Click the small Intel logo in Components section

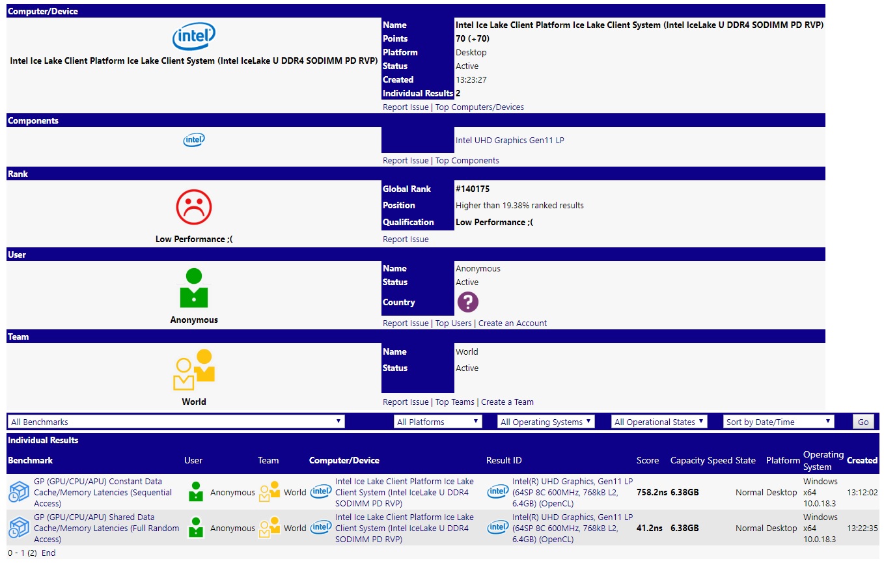[x=194, y=140]
